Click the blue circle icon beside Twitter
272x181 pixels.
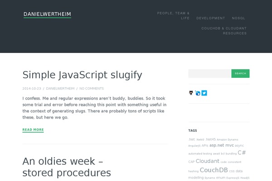[x=198, y=93]
